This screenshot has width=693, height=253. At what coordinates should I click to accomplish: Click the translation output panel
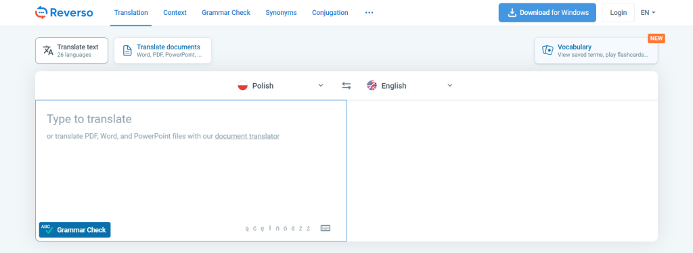coord(503,170)
